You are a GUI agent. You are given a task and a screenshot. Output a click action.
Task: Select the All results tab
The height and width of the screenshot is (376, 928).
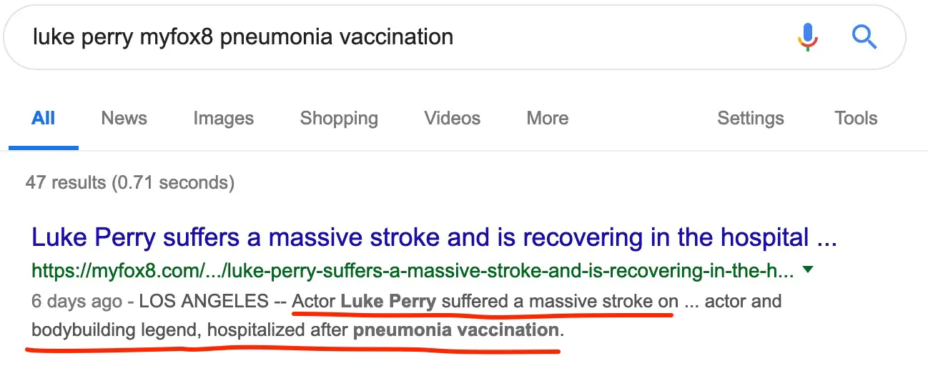(x=44, y=118)
